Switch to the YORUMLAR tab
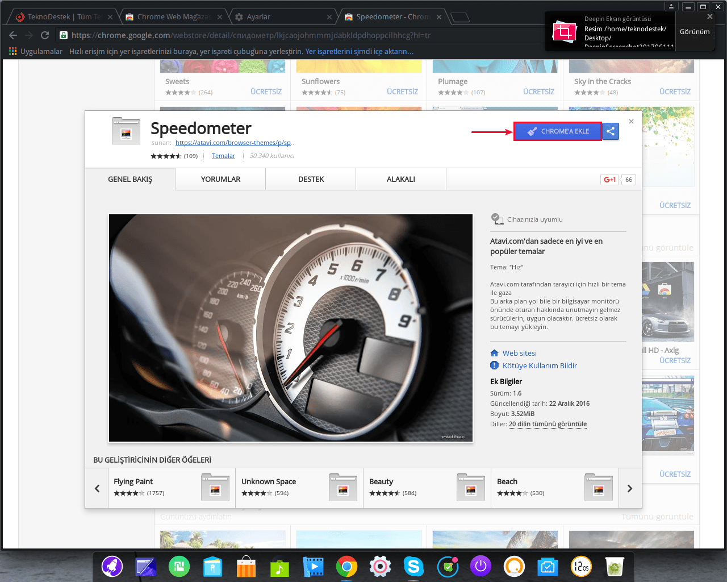 coord(220,179)
